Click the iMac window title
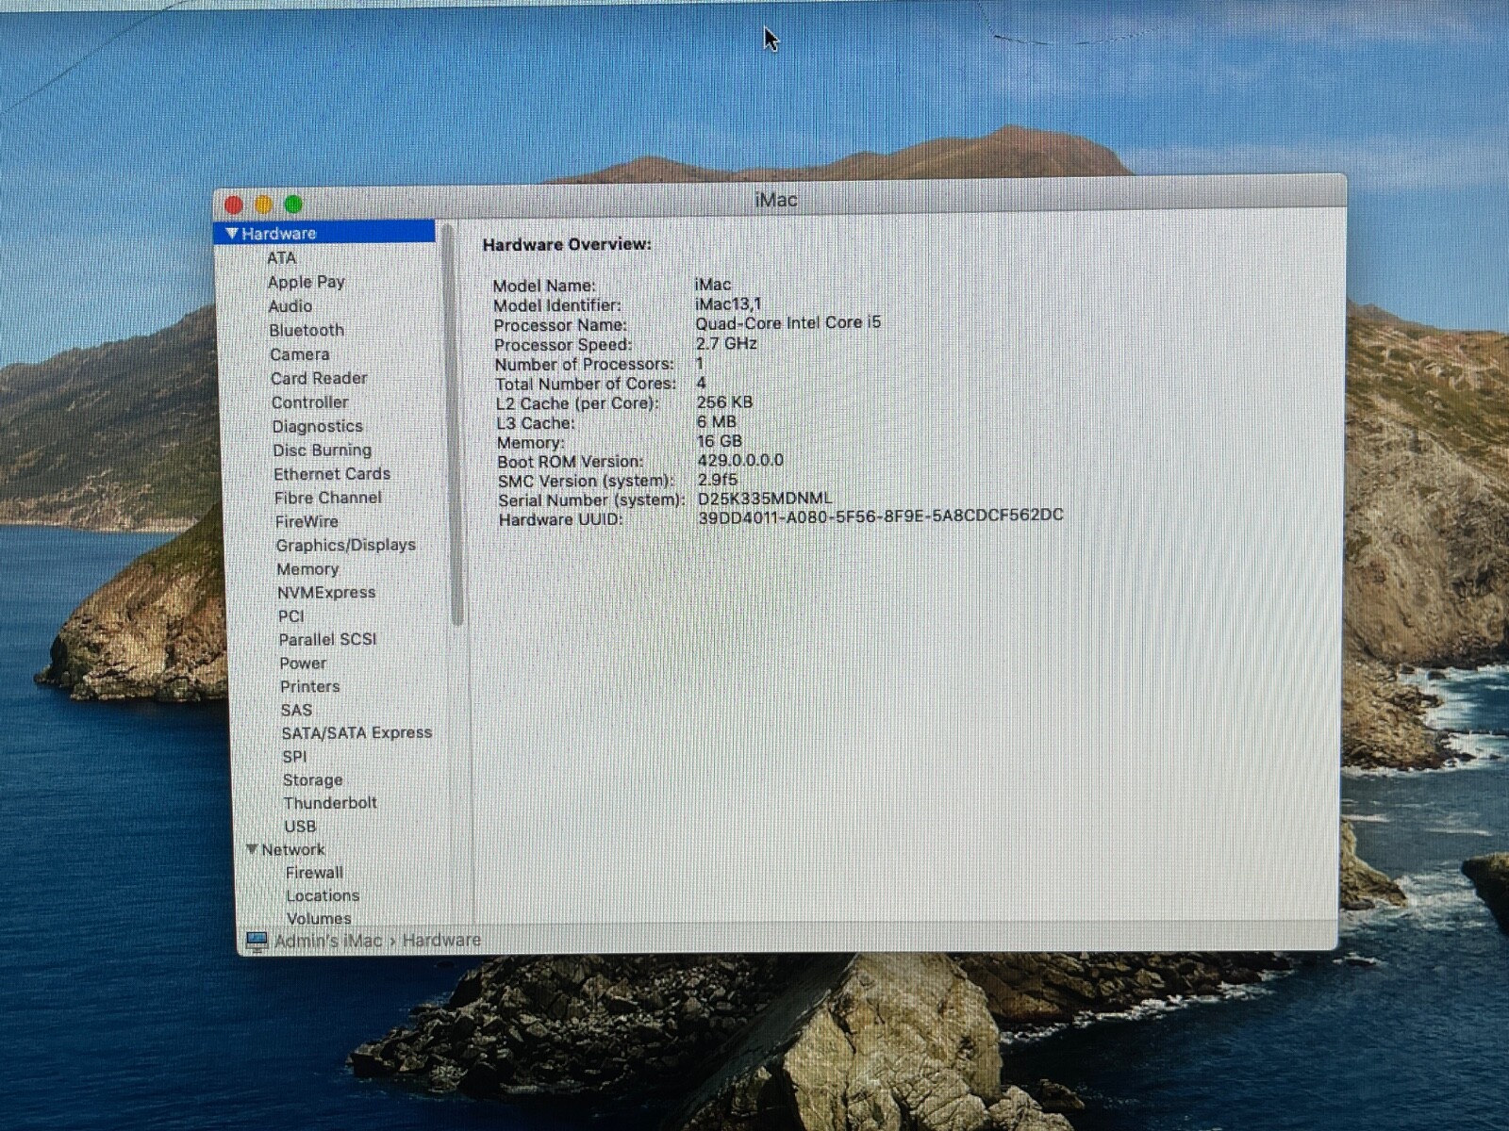Image resolution: width=1509 pixels, height=1131 pixels. [x=776, y=200]
